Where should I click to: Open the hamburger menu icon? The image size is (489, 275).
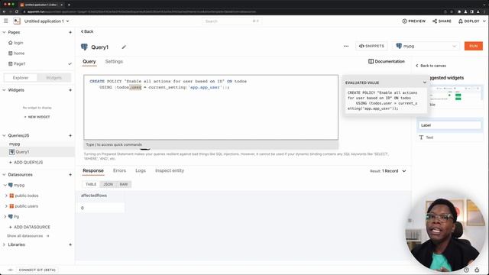click(x=6, y=21)
